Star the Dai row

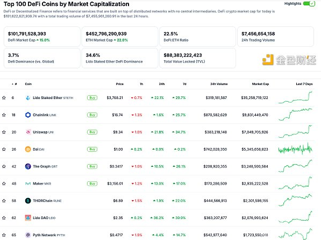[x=4, y=149]
